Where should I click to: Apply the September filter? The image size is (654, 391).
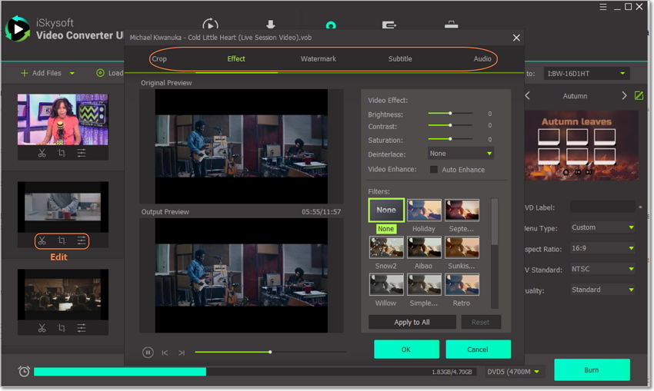click(x=462, y=210)
